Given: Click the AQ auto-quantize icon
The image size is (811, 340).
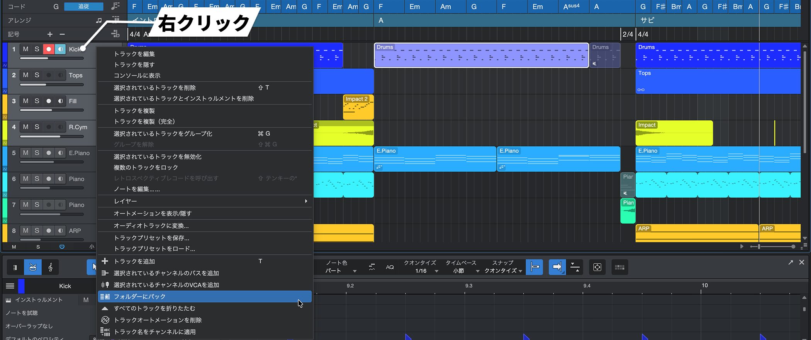Looking at the screenshot, I should (x=390, y=267).
